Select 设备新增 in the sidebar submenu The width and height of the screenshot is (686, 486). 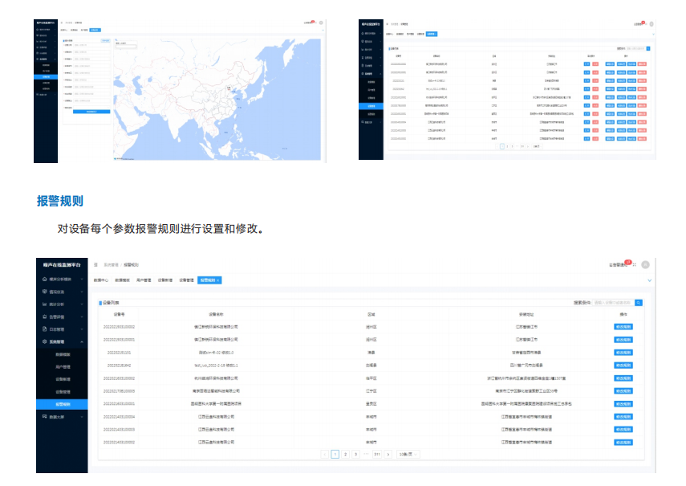click(x=63, y=379)
